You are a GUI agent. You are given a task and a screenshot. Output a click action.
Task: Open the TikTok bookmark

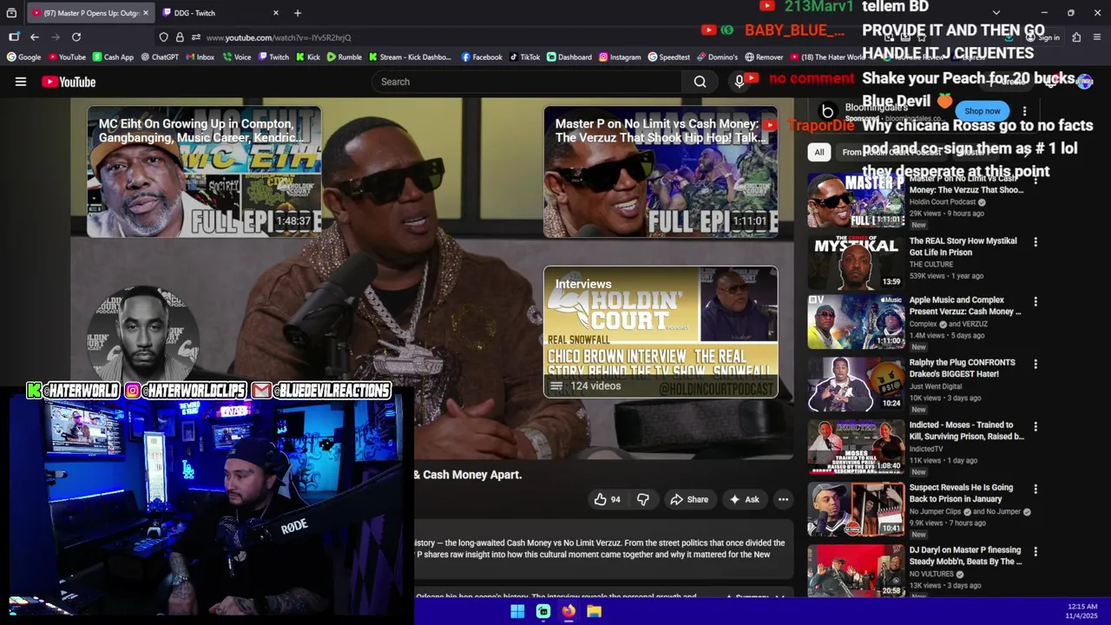point(525,57)
